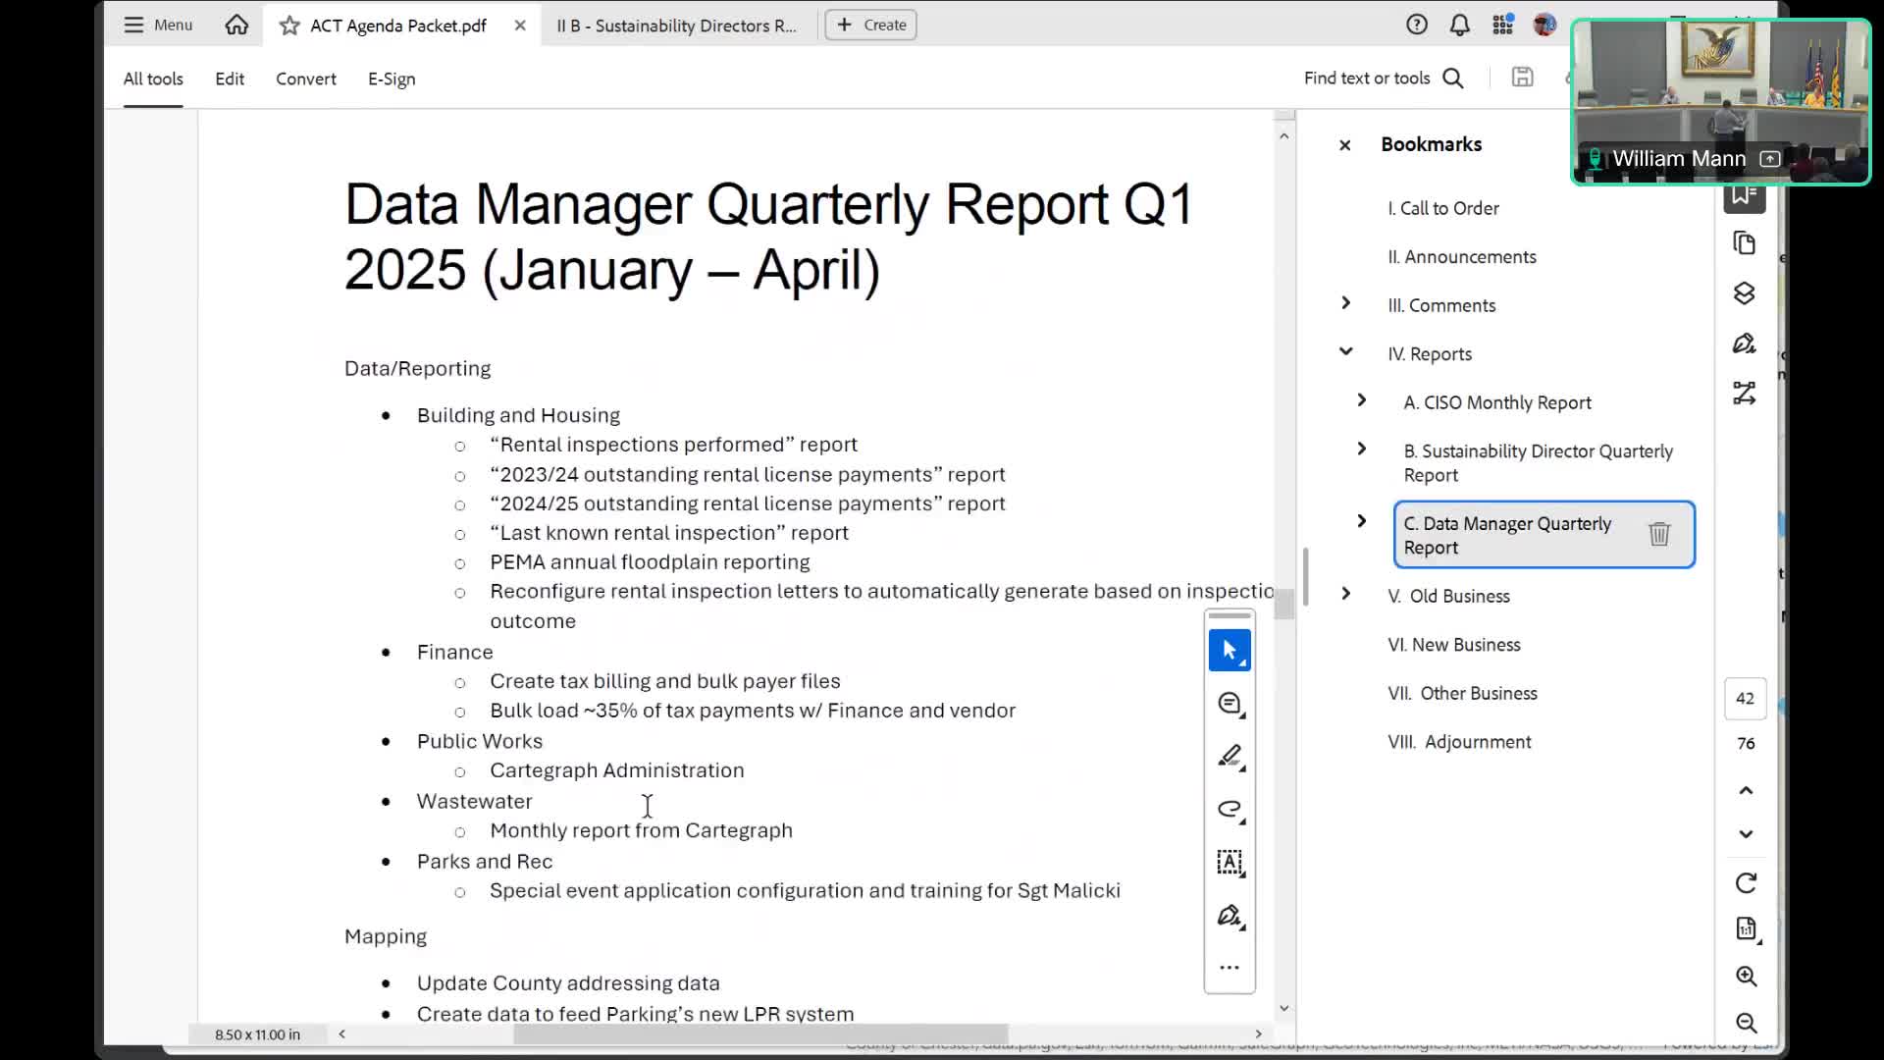
Task: Click the rotate page icon
Action: (x=1746, y=883)
